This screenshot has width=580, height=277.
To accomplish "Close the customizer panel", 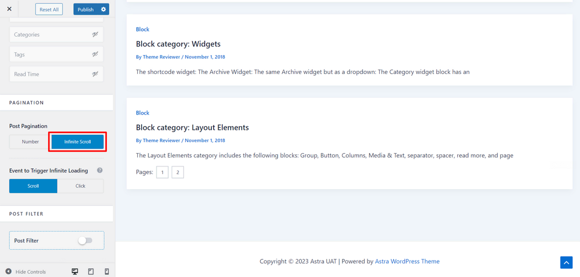I will pyautogui.click(x=9, y=9).
